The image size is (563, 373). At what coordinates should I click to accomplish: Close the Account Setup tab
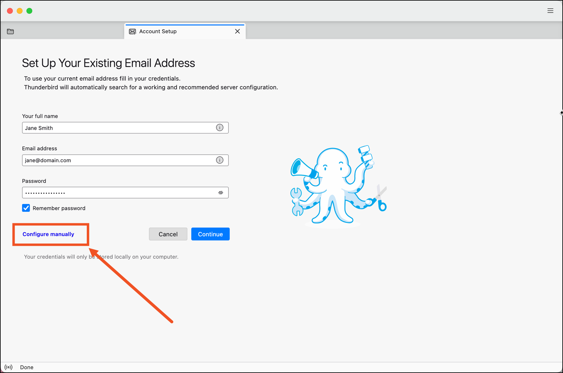(x=237, y=31)
